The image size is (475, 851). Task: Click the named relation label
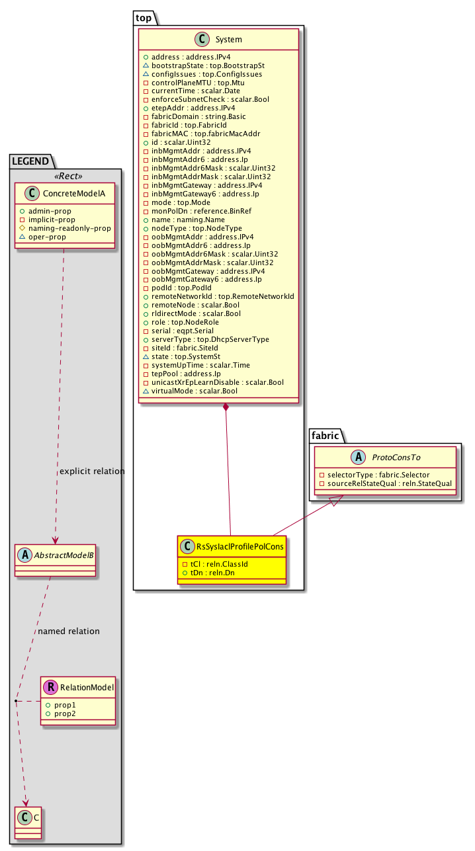[69, 631]
